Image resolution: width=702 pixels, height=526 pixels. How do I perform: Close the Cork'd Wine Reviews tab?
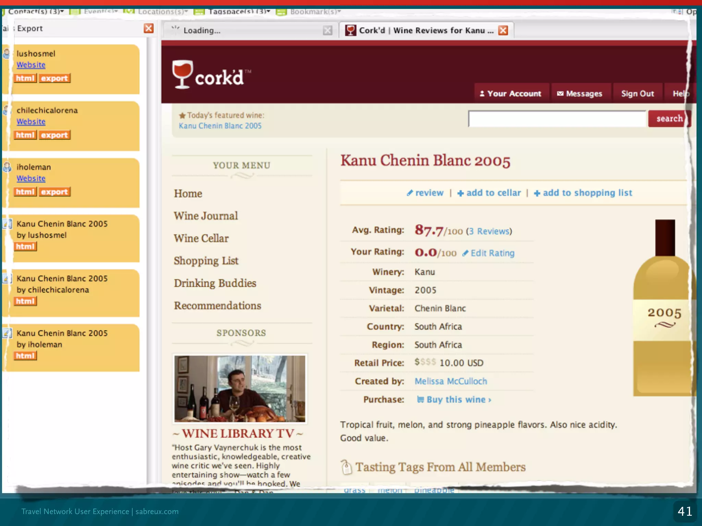coord(503,30)
